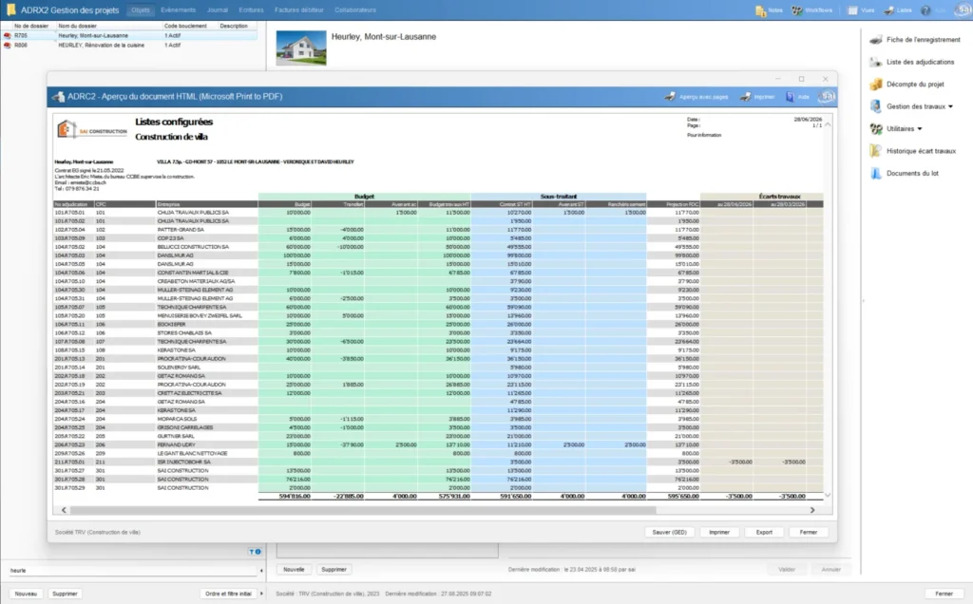Click Imprimer icon in preview window toolbar

[757, 97]
